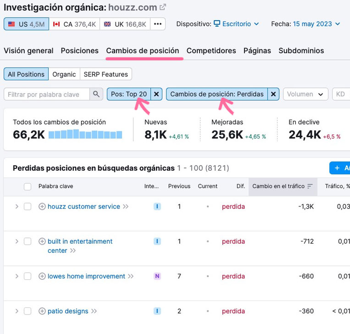The image size is (350, 334).
Task: Open the Fecha 15 may 2023 dropdown
Action: point(316,24)
